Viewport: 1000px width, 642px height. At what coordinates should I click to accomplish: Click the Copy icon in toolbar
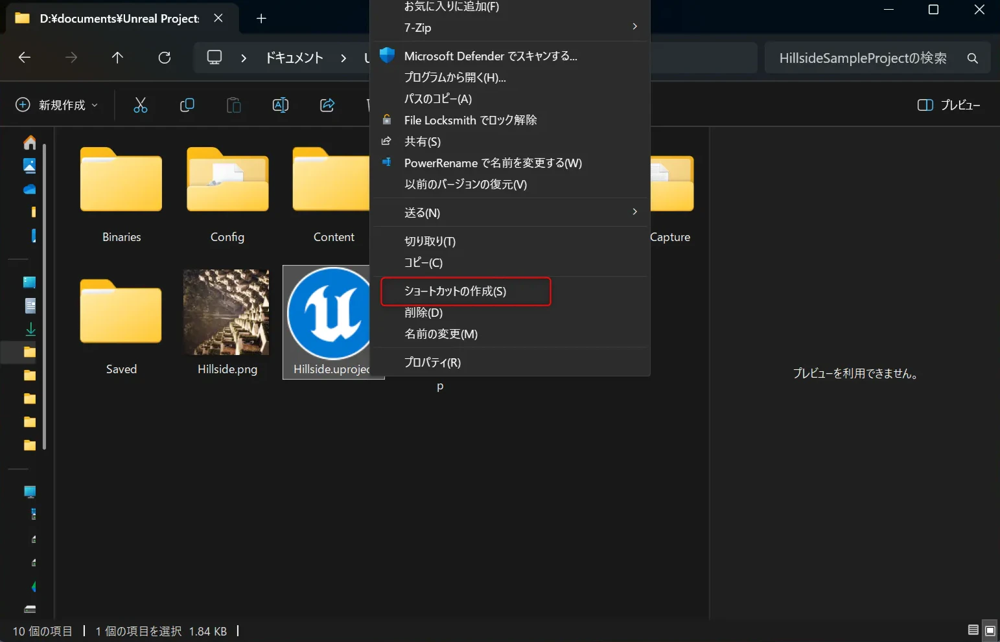click(187, 105)
